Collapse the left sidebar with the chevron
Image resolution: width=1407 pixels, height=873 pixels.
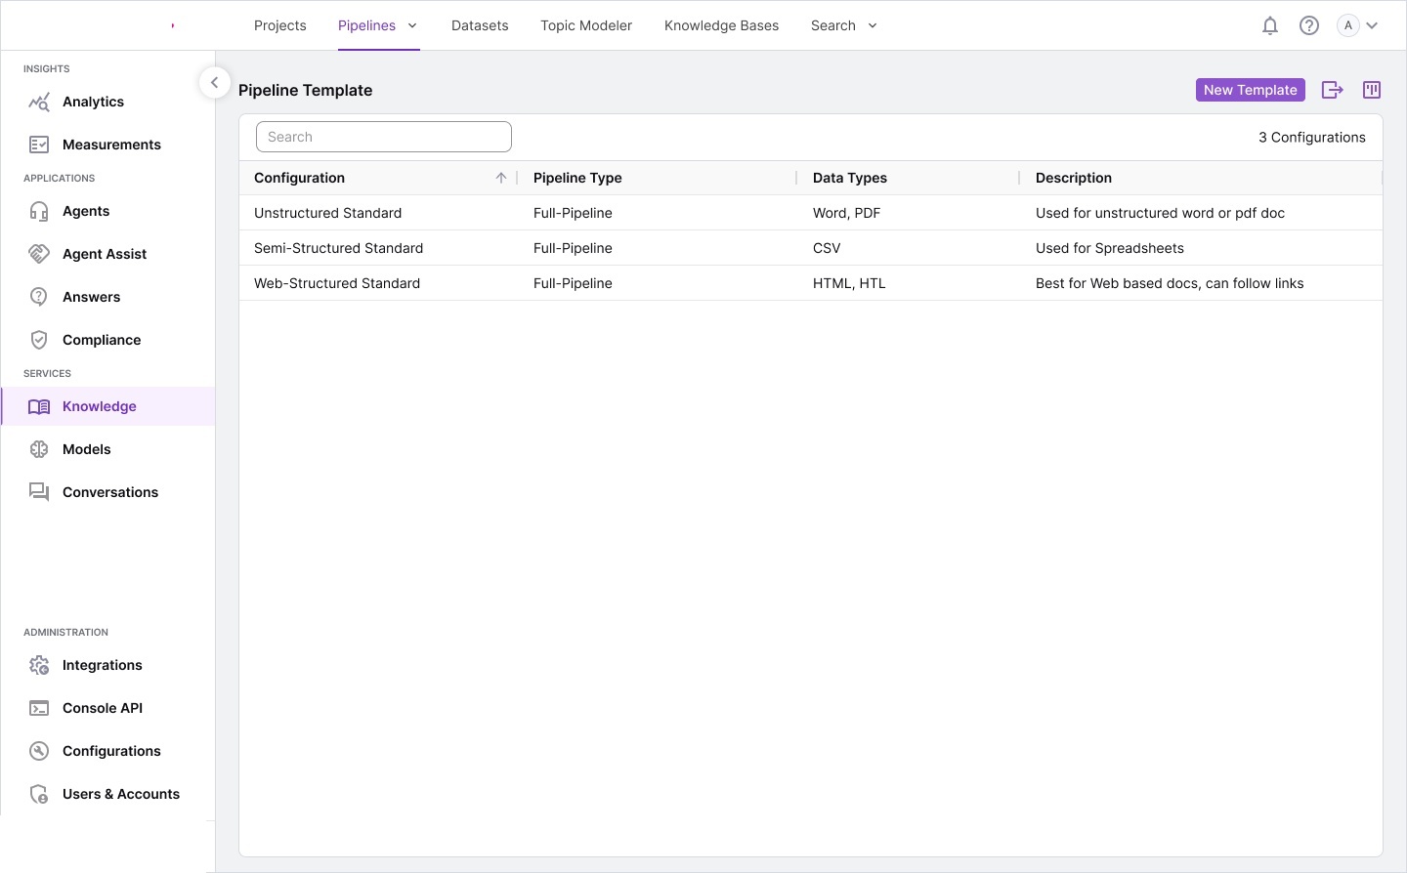pos(214,82)
